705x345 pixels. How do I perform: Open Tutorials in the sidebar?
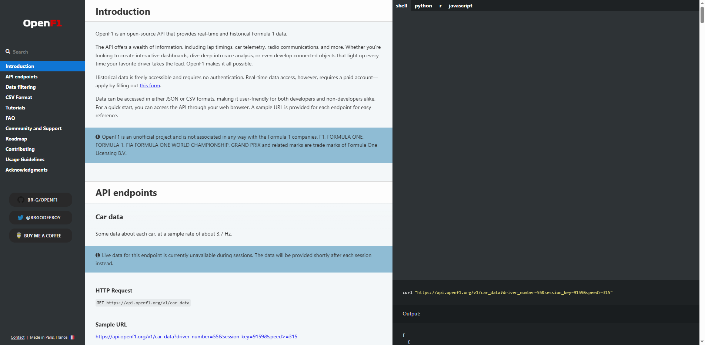pyautogui.click(x=43, y=108)
